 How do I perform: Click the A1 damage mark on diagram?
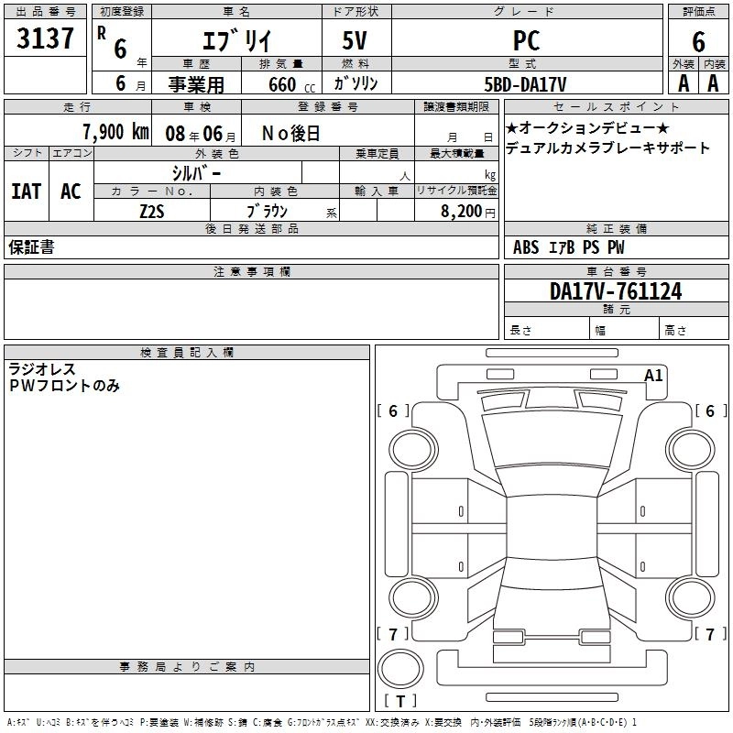click(653, 376)
